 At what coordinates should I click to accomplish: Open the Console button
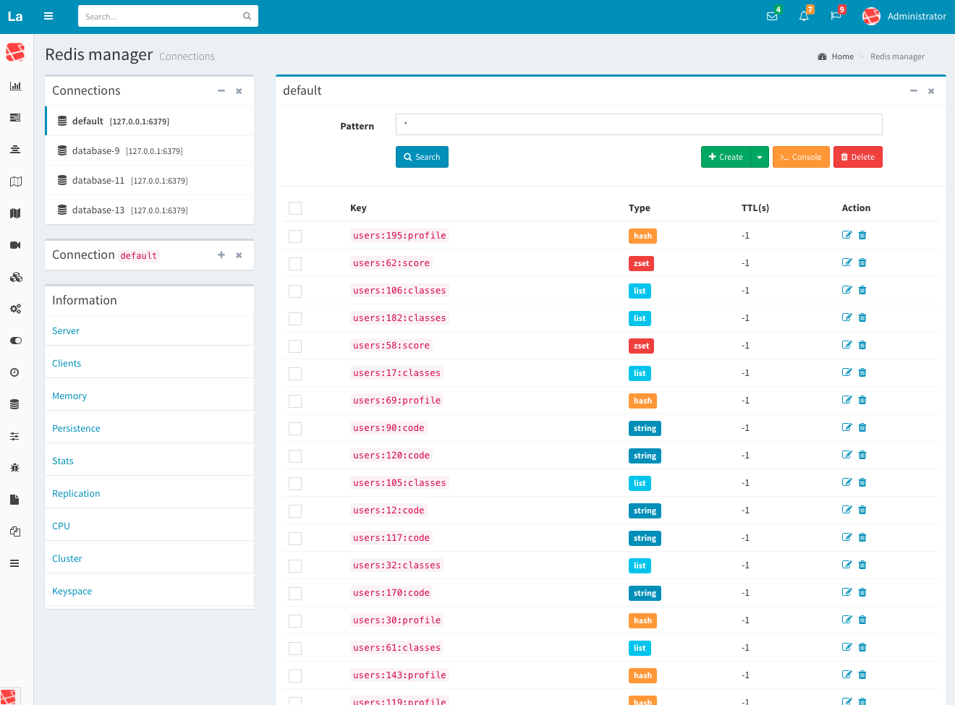(801, 157)
